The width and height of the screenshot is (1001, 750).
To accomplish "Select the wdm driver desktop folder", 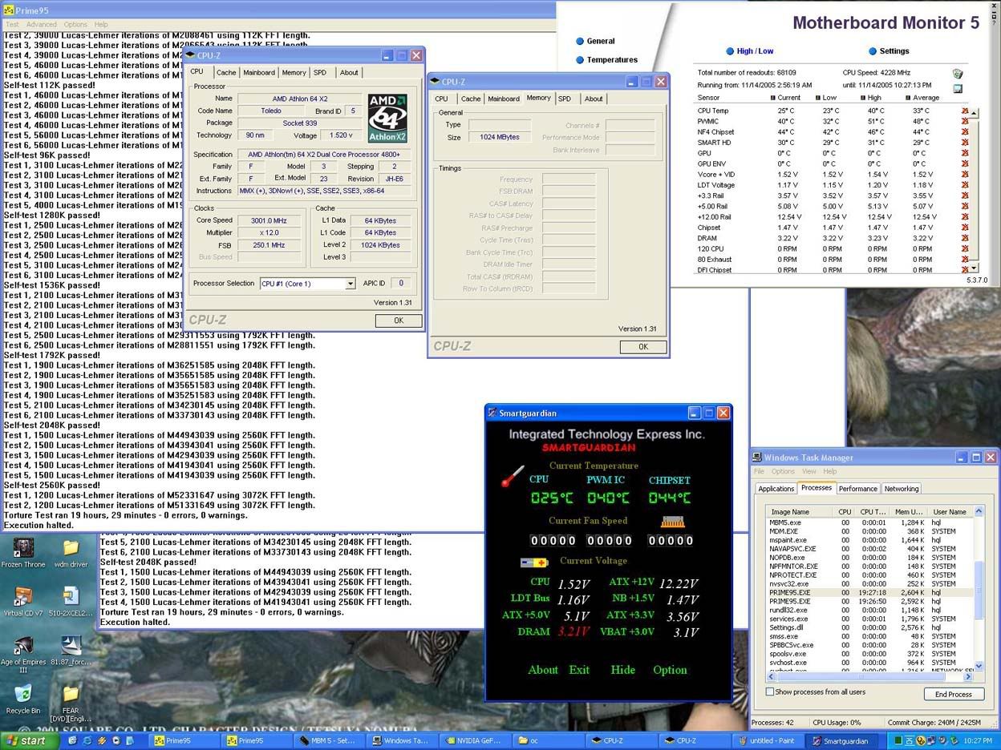I will tap(71, 548).
